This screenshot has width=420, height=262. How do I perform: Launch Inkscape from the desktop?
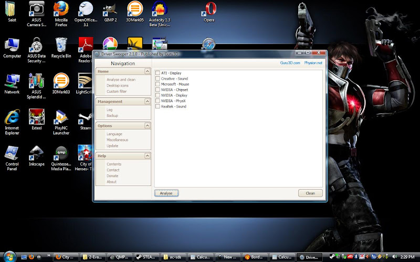click(x=36, y=156)
